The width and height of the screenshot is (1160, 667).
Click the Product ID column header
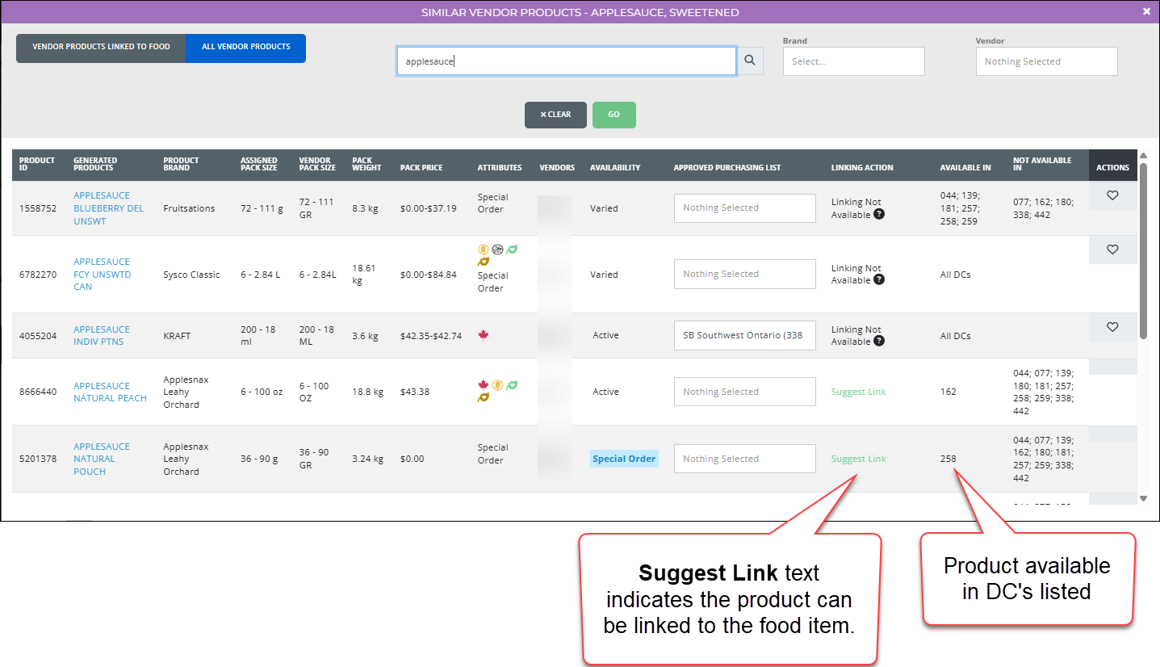[37, 164]
